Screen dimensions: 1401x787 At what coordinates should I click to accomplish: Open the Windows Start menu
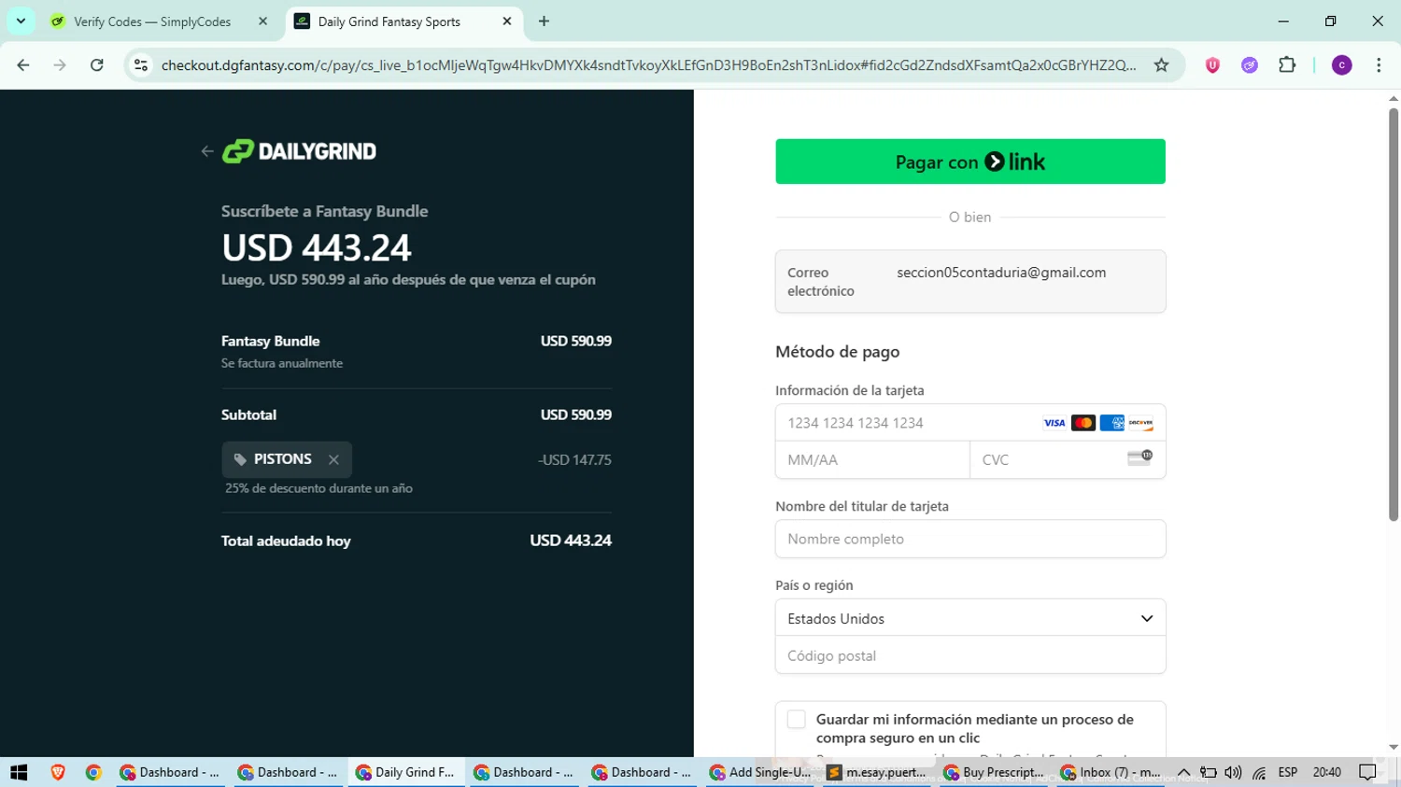[19, 772]
